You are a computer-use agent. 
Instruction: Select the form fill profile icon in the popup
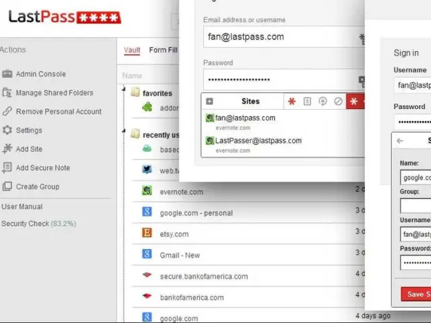(x=307, y=102)
